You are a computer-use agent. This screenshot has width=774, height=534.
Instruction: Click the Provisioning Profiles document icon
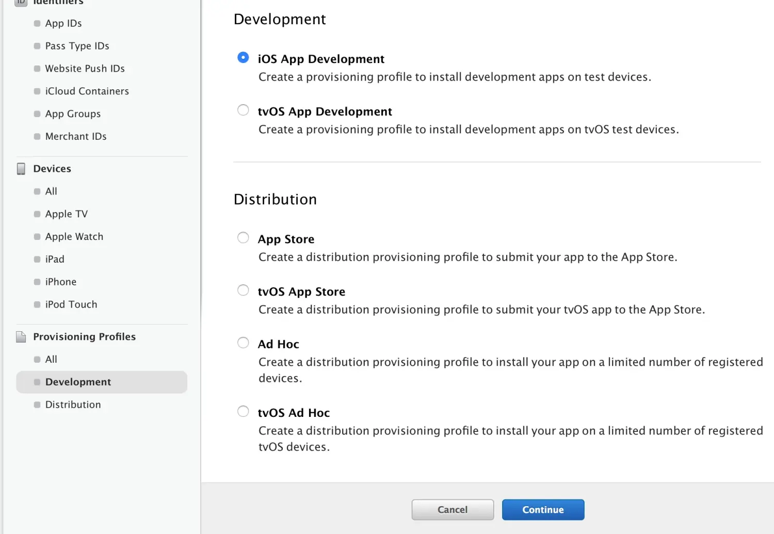point(21,337)
